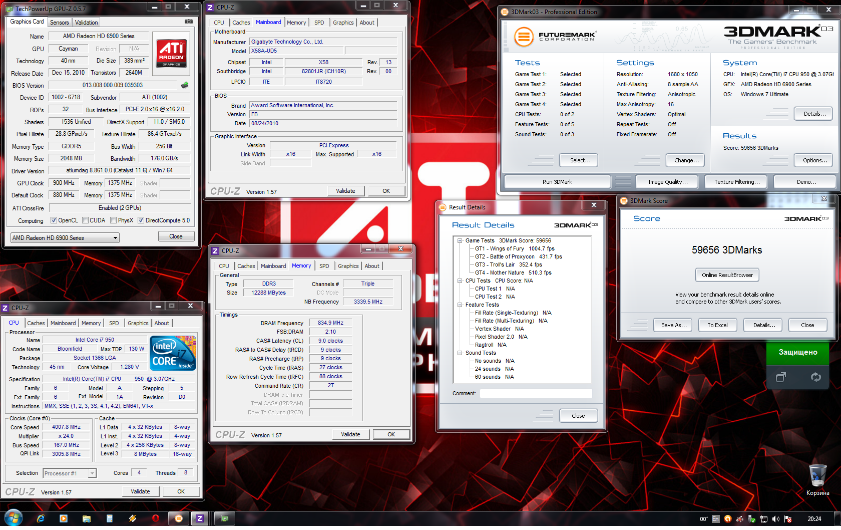Switch to CPU-Z taskbar button
The image size is (841, 530).
(x=200, y=518)
